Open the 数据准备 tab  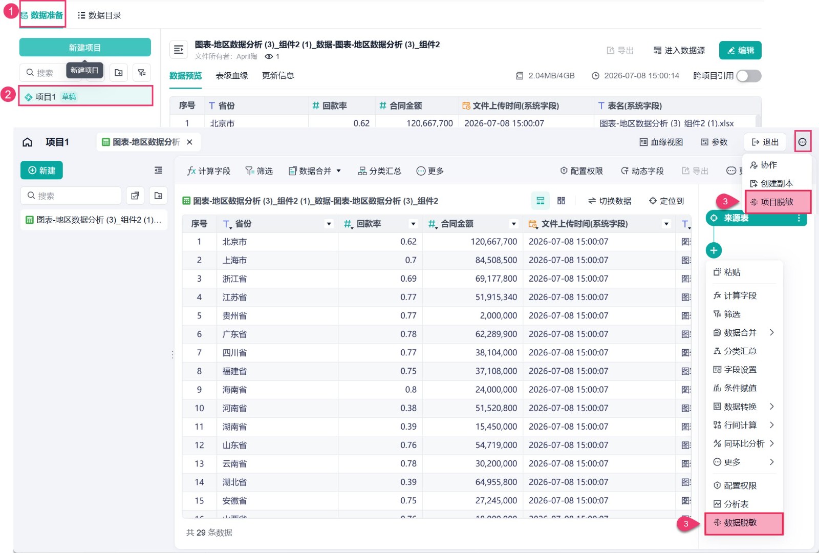(x=42, y=15)
